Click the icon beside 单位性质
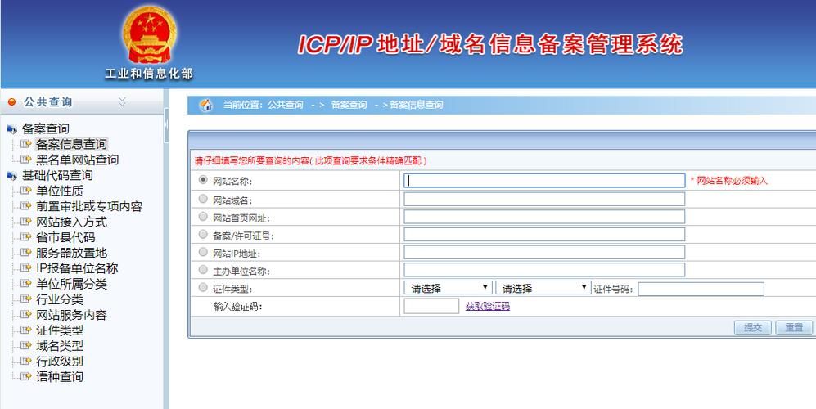The height and width of the screenshot is (409, 816). pos(26,191)
